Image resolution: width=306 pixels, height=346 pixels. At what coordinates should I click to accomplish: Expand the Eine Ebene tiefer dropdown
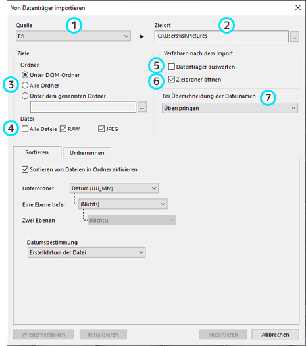point(122,204)
